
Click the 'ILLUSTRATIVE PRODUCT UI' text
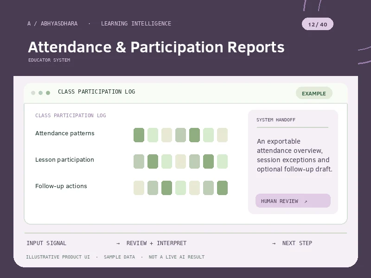[x=58, y=257]
